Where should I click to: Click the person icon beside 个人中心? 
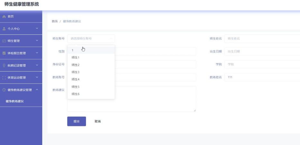[4, 29]
